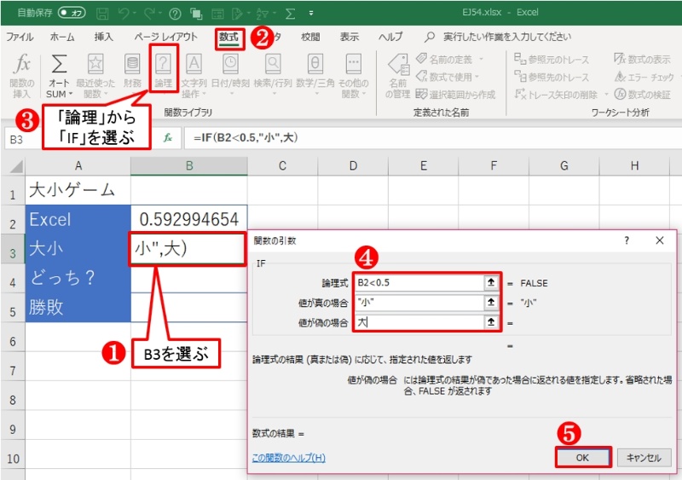Expand the エラーチェック dropdown arrow

(x=679, y=77)
